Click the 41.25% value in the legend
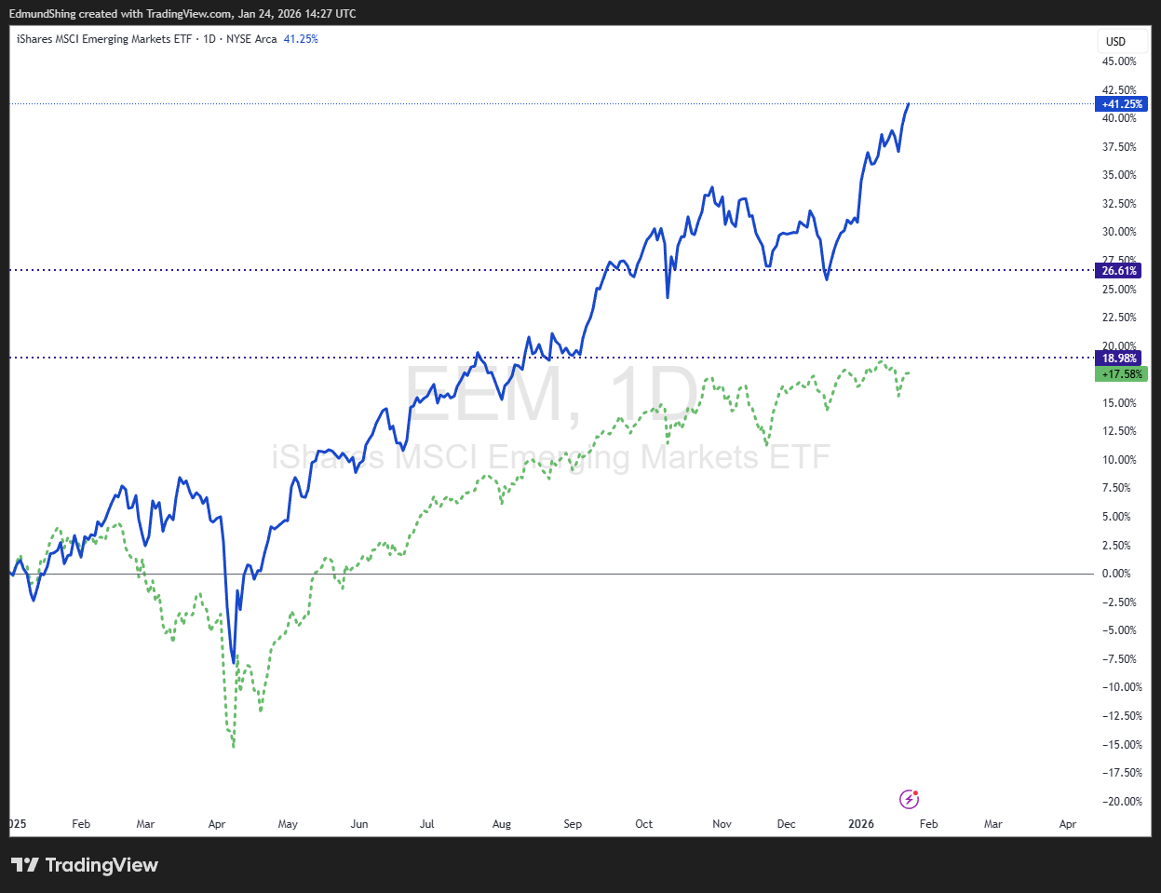The width and height of the screenshot is (1161, 893). point(301,39)
